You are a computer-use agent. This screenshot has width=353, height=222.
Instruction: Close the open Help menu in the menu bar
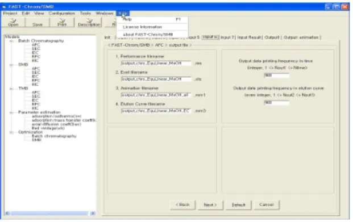coord(123,13)
